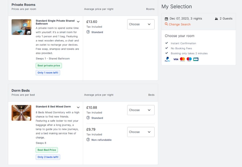
Task: Open Choose dropdown for £9.79 non-refundable rate
Action: (141, 132)
